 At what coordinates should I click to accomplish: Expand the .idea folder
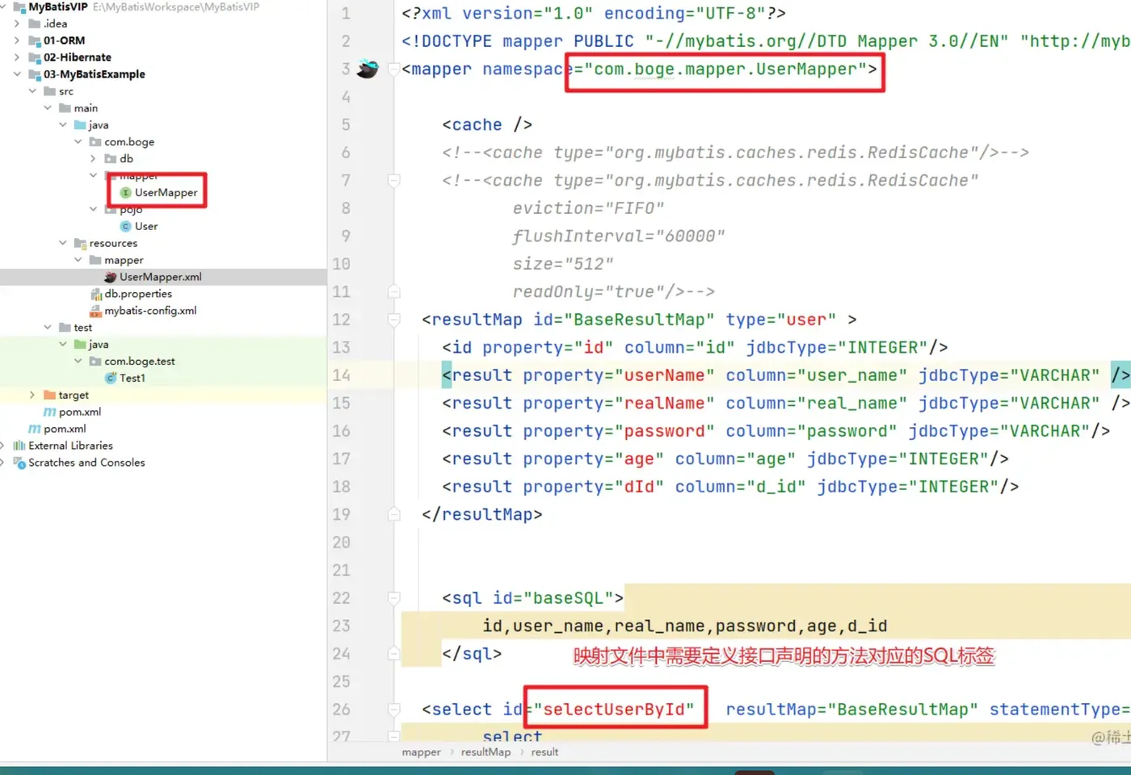pos(17,23)
